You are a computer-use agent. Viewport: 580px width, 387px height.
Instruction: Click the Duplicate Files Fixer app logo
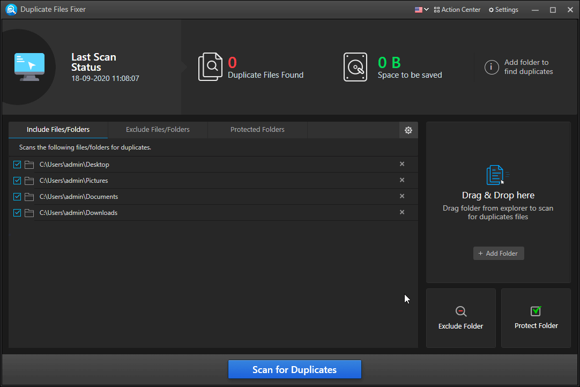pos(11,9)
